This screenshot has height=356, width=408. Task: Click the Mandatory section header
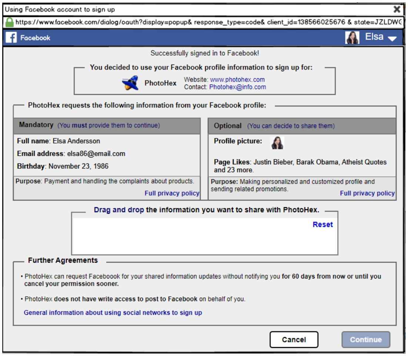(x=107, y=125)
